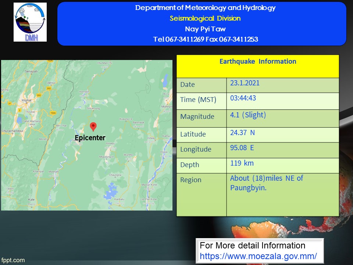Click the 'Depth' label cell
Image resolution: width=353 pixels, height=265 pixels.
[202, 166]
